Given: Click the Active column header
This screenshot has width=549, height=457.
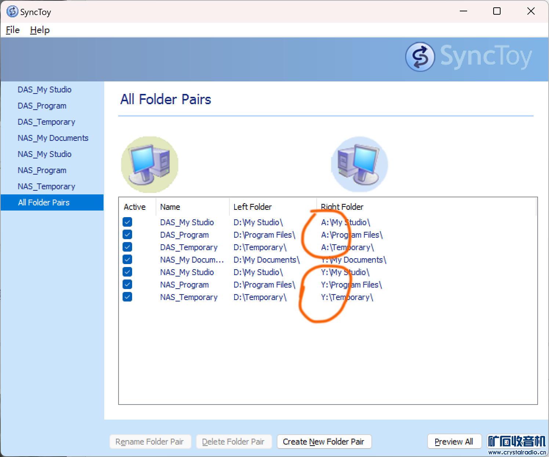Looking at the screenshot, I should pyautogui.click(x=138, y=207).
